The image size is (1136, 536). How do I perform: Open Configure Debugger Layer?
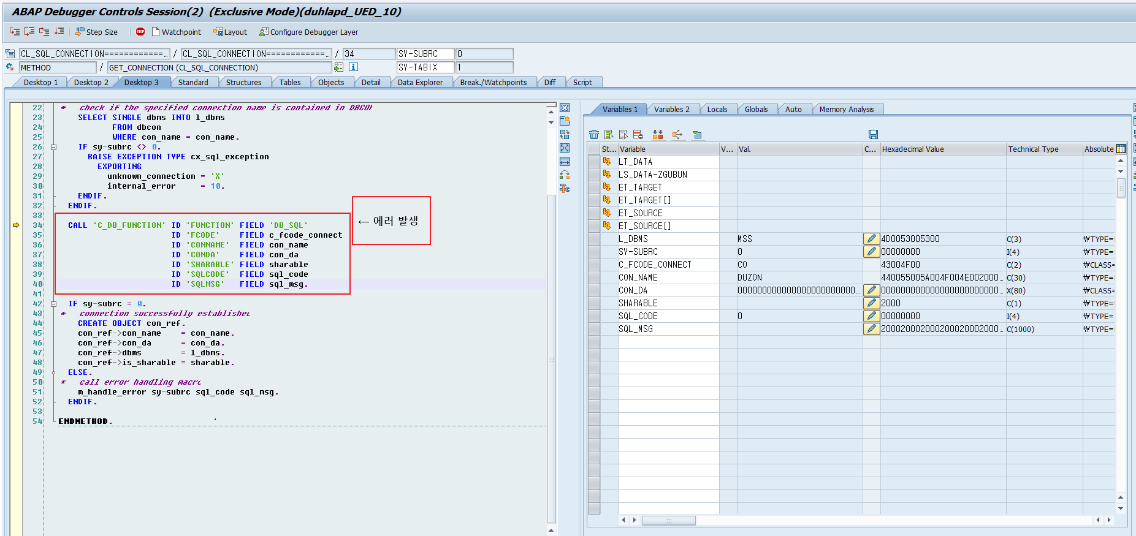308,32
